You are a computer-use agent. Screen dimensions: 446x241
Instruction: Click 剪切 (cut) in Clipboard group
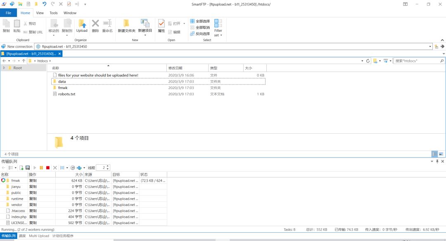[x=30, y=24]
